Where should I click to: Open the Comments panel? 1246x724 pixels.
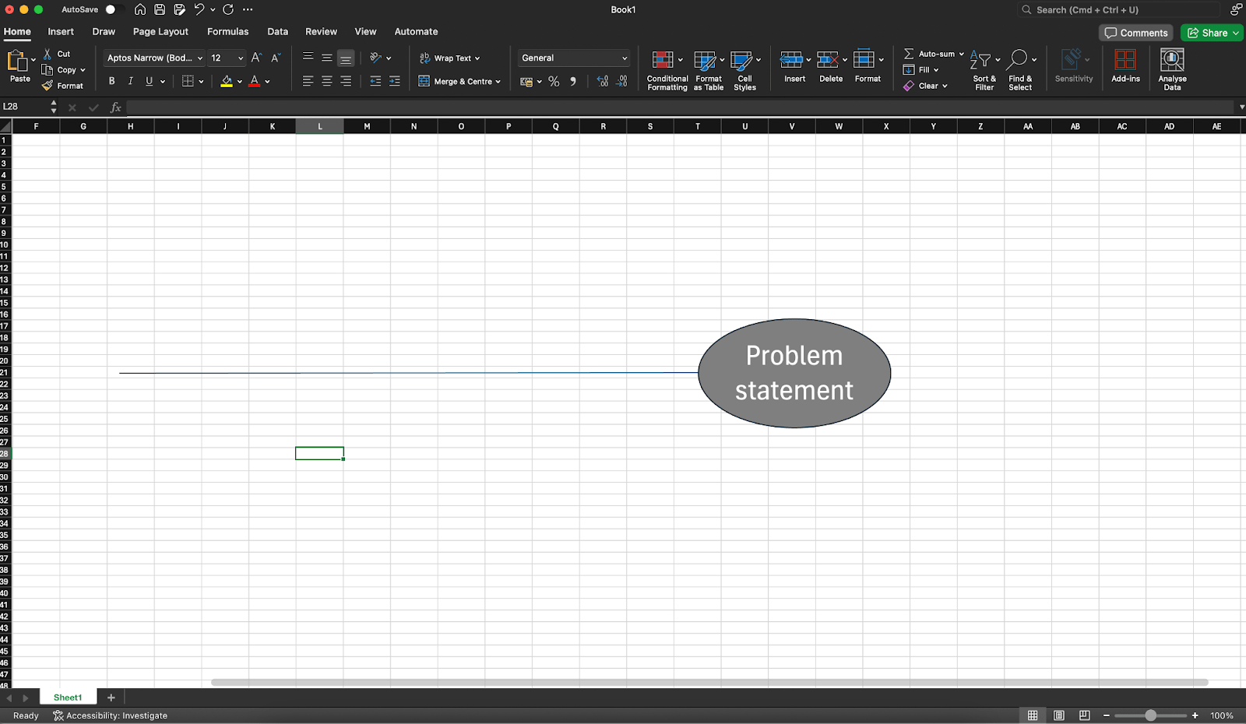click(1135, 33)
